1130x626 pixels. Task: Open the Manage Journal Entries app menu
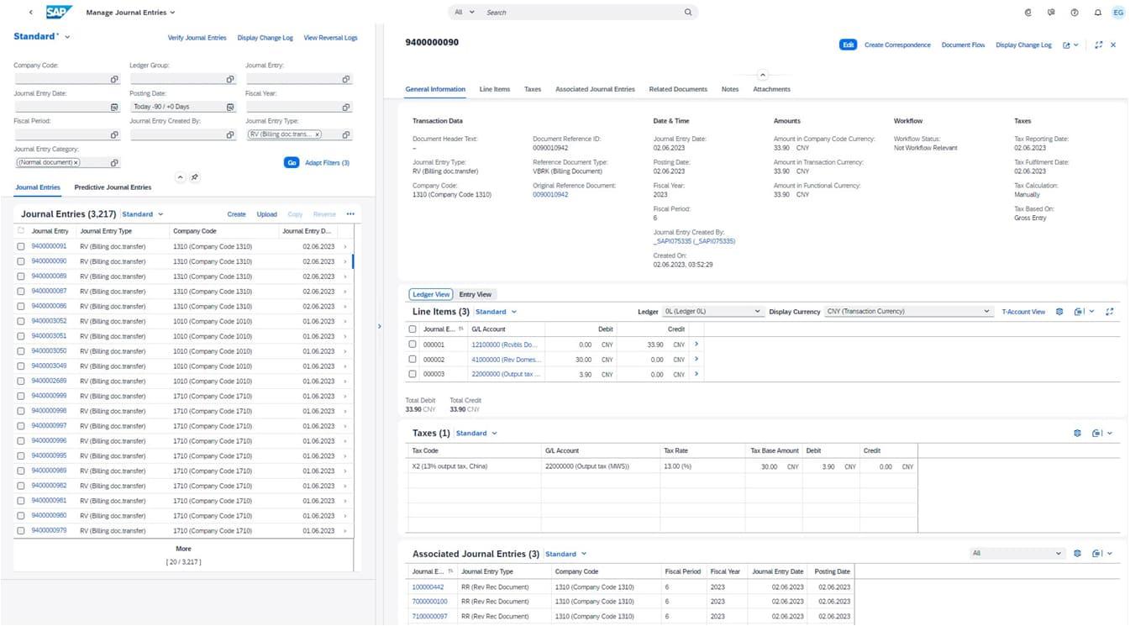point(131,13)
